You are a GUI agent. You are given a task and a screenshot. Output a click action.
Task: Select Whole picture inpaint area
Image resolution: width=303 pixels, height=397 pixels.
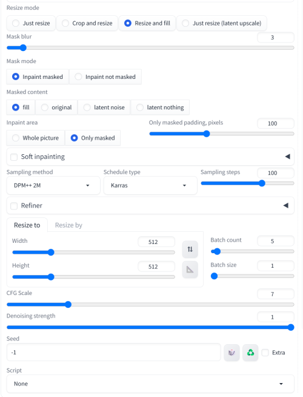coord(36,138)
